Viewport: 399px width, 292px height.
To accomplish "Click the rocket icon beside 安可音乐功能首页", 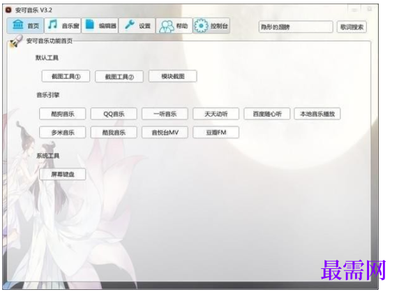I will pyautogui.click(x=16, y=41).
